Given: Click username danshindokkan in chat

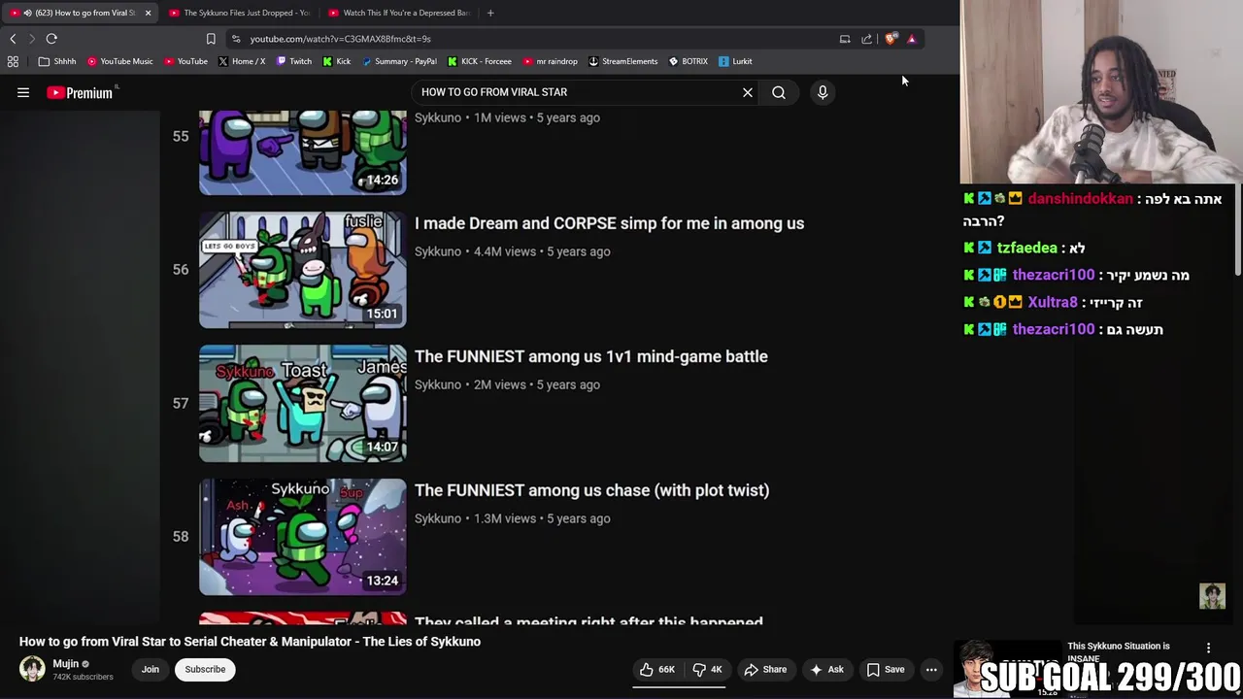Looking at the screenshot, I should coord(1080,198).
